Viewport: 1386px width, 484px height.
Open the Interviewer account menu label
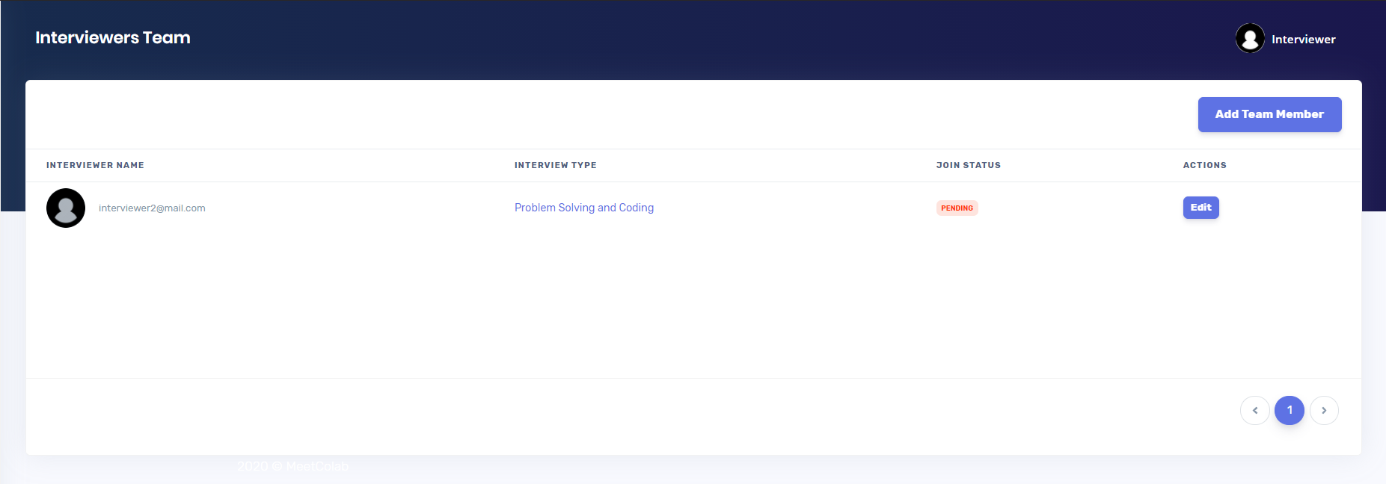1303,40
